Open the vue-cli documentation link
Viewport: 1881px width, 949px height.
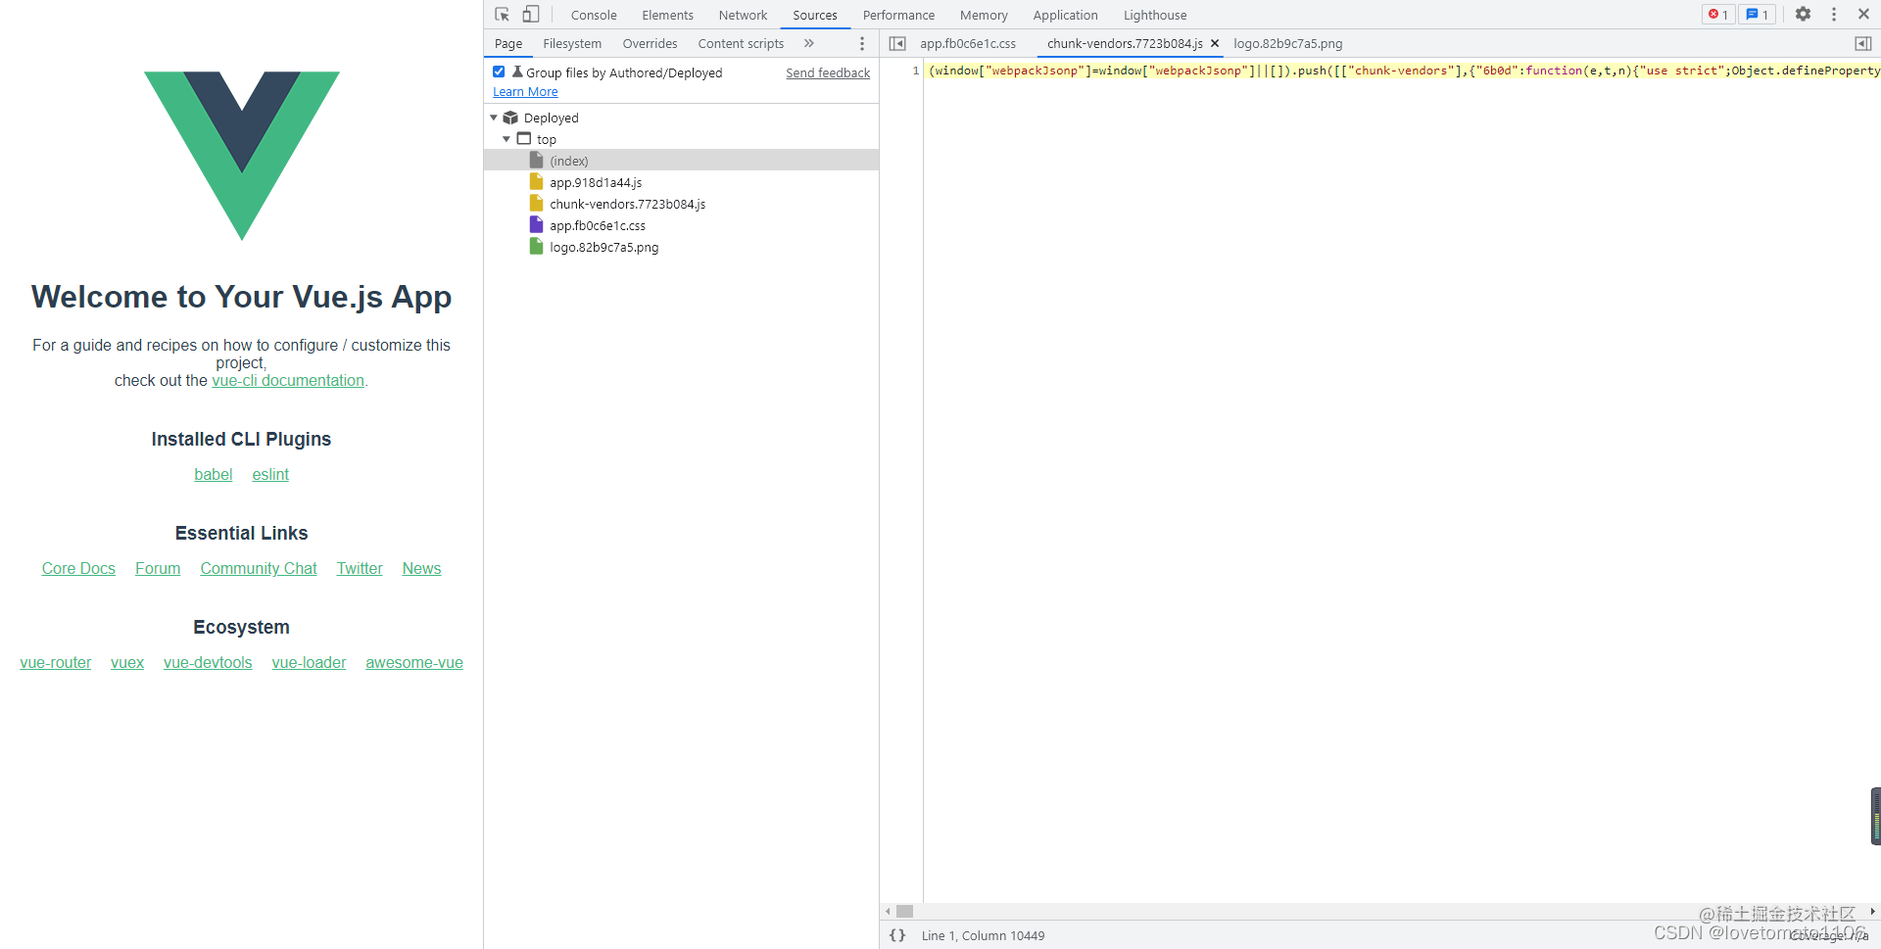tap(288, 380)
